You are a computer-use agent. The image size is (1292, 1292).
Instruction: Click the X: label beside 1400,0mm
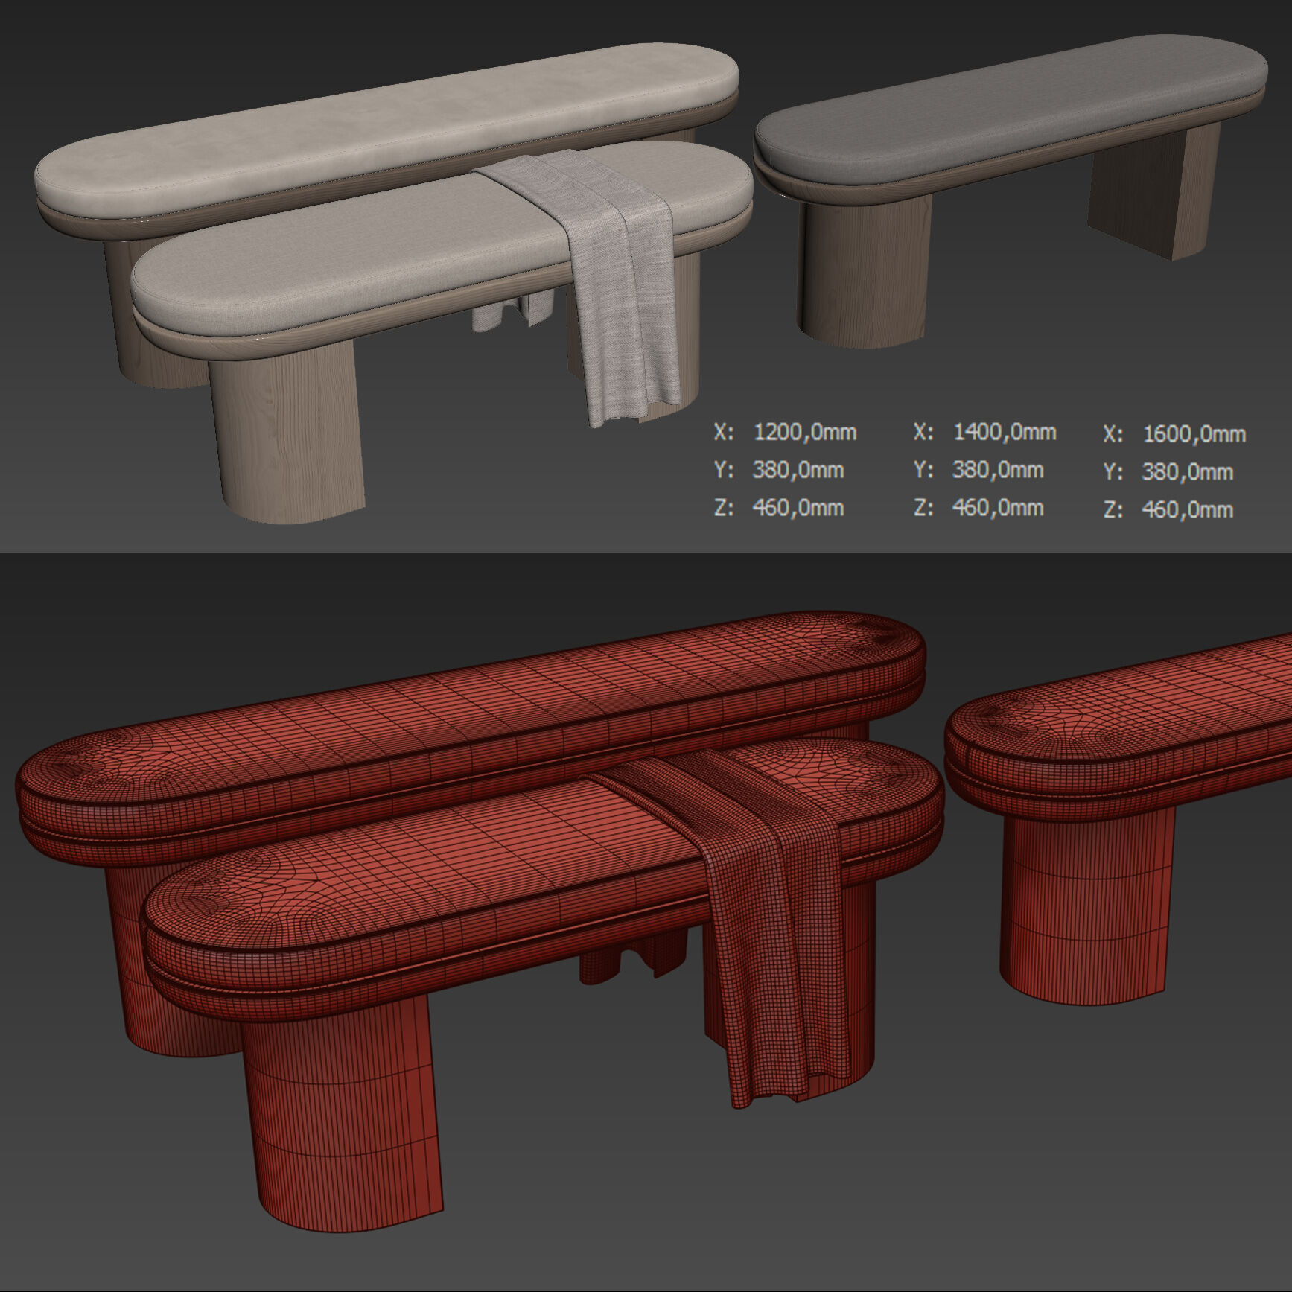pyautogui.click(x=923, y=432)
